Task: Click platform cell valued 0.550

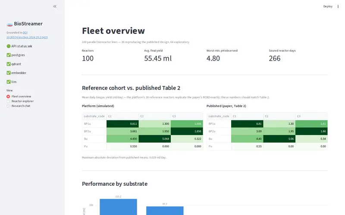Action: click(x=122, y=146)
